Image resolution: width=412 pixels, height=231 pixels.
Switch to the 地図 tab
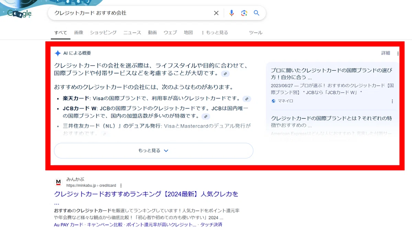coord(188,33)
